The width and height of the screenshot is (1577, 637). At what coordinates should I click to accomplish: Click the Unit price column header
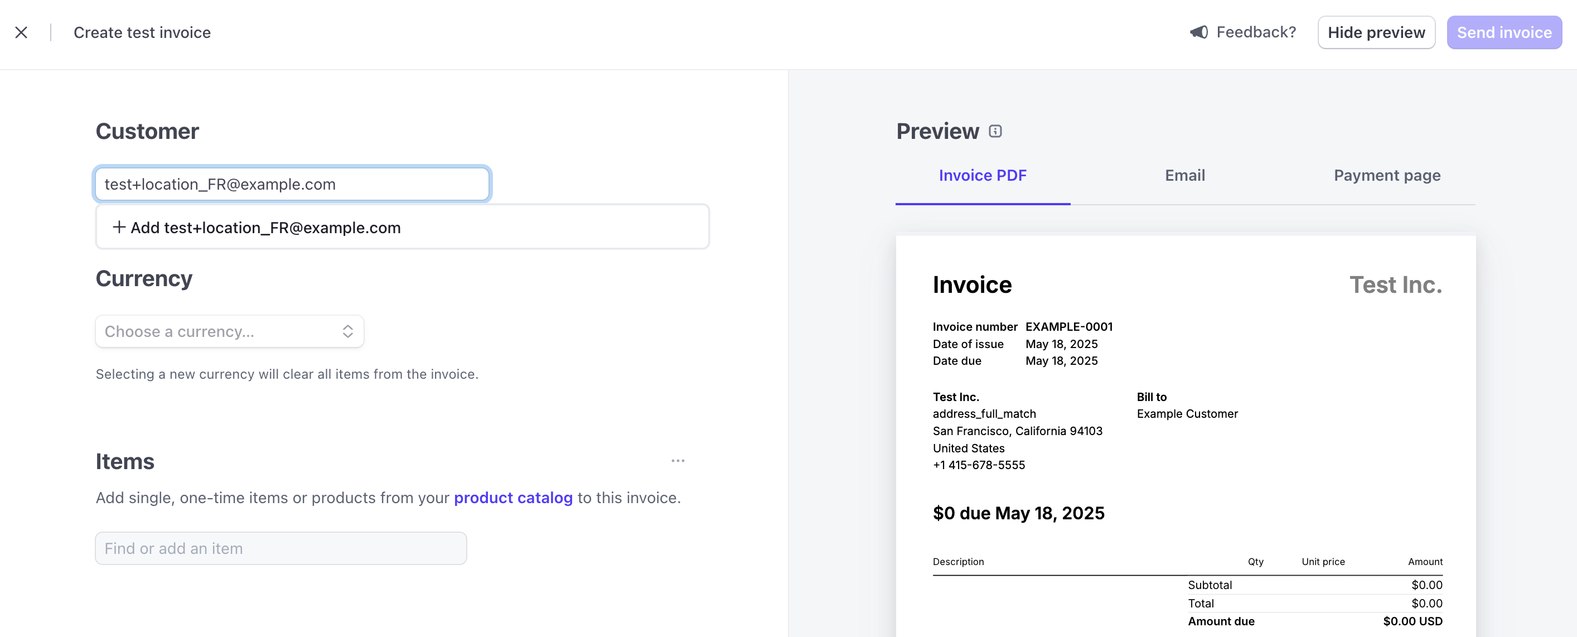(x=1323, y=562)
